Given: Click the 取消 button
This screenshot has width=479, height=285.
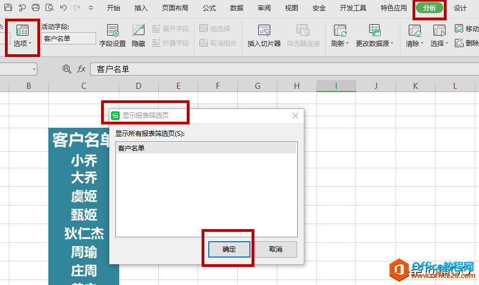Looking at the screenshot, I should pos(276,249).
